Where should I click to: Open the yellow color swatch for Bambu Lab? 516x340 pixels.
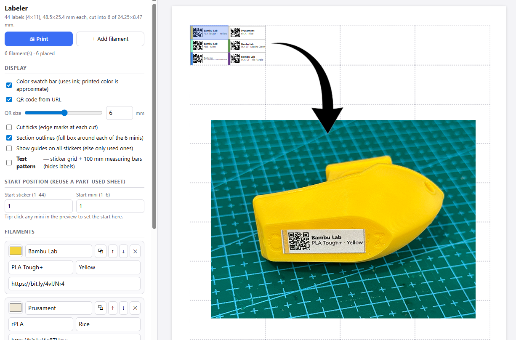(x=16, y=251)
